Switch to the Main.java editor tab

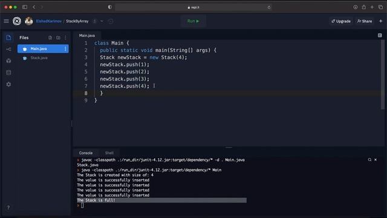pos(87,36)
